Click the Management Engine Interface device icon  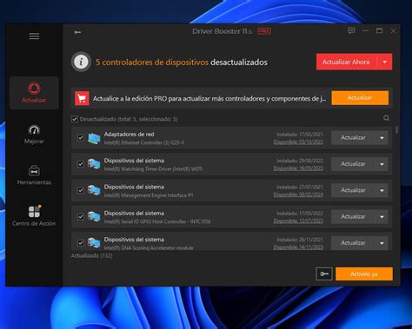(94, 190)
